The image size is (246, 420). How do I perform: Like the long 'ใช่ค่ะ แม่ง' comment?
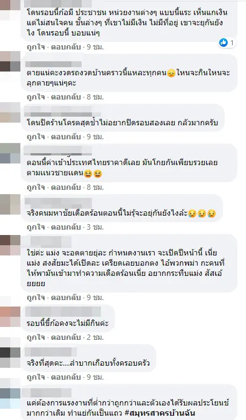tap(35, 297)
